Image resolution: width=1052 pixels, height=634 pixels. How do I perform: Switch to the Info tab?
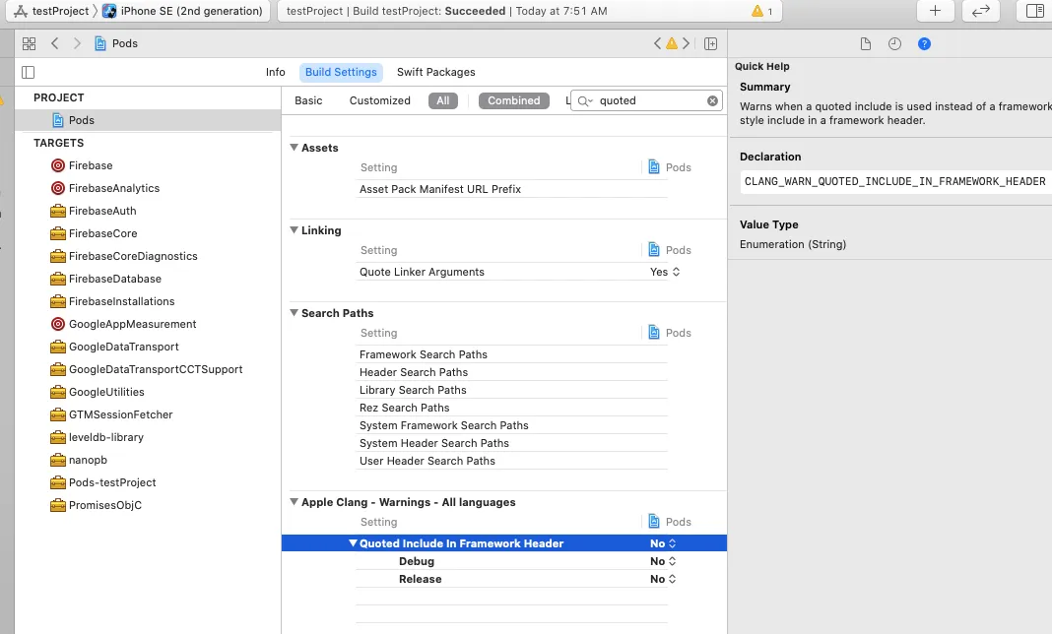click(275, 72)
